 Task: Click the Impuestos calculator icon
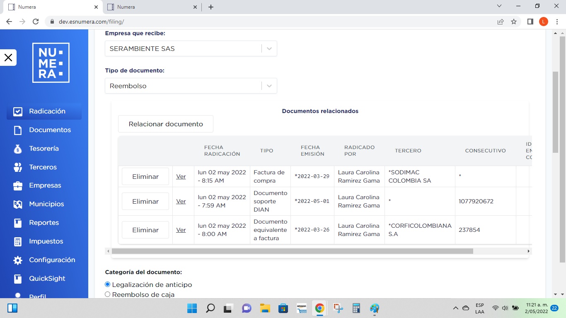[17, 241]
